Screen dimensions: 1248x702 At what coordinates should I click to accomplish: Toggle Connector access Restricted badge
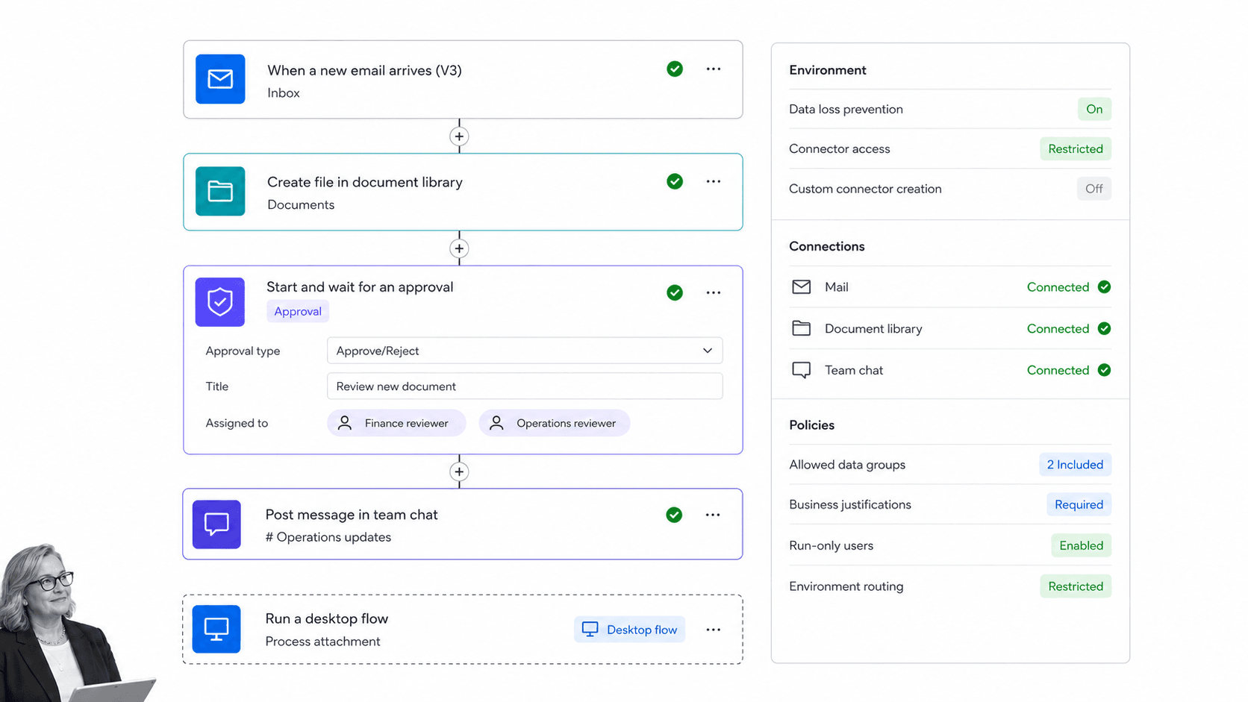click(x=1076, y=148)
